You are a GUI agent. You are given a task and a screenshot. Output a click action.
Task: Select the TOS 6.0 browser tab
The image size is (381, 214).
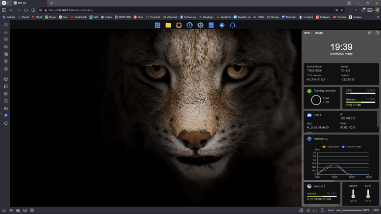(x=30, y=3)
